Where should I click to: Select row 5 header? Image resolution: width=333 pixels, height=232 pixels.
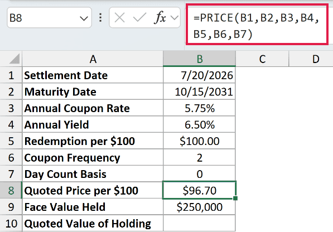(x=11, y=141)
